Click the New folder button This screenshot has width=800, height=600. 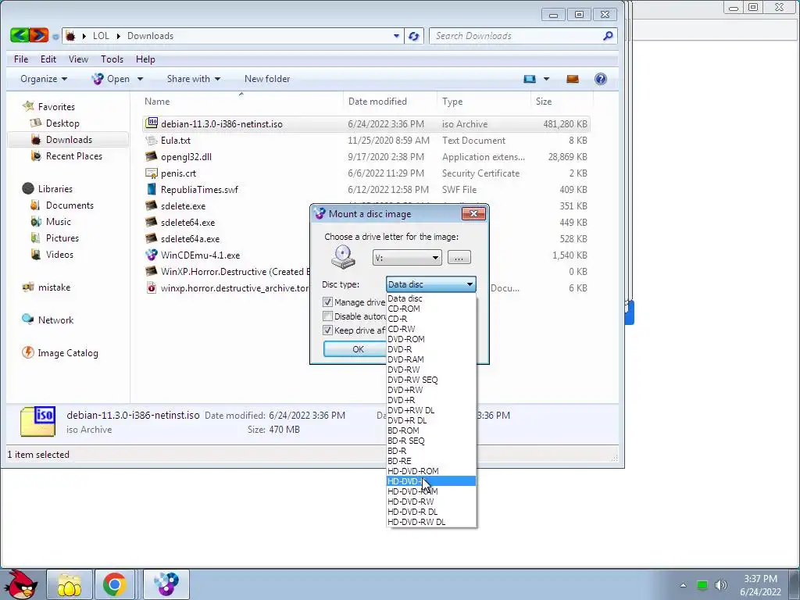(267, 79)
